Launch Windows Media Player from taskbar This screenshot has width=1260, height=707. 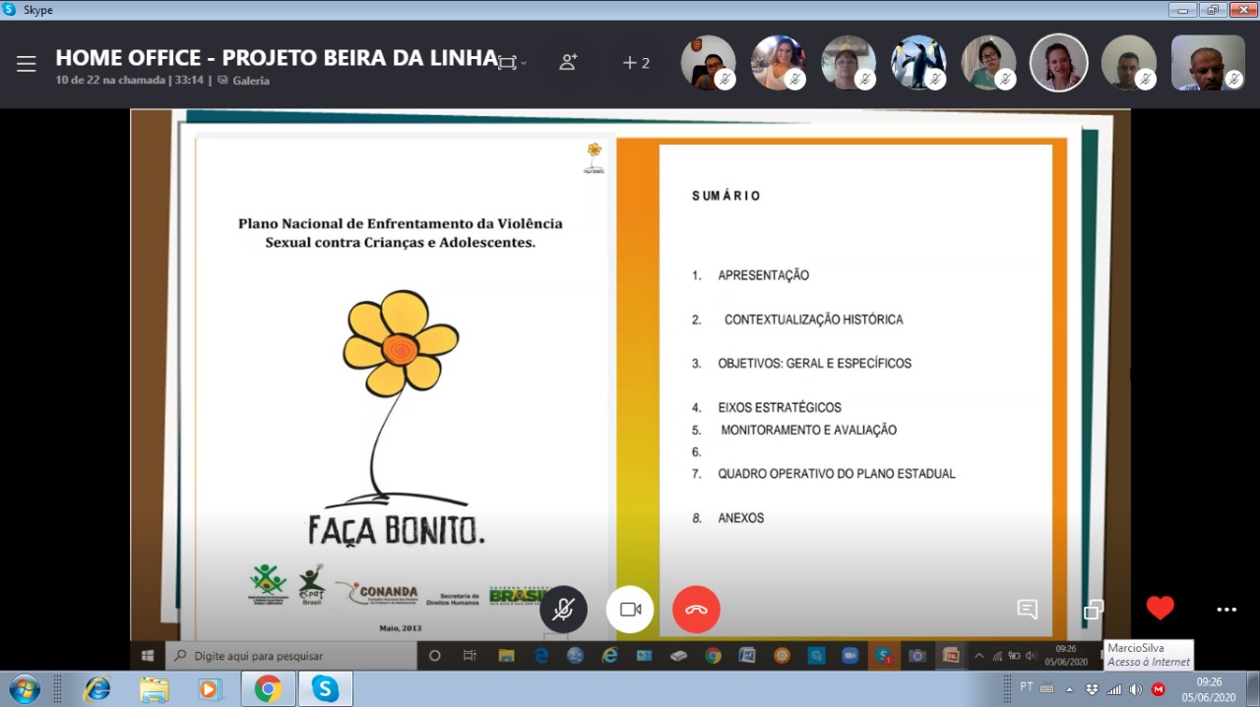click(210, 688)
